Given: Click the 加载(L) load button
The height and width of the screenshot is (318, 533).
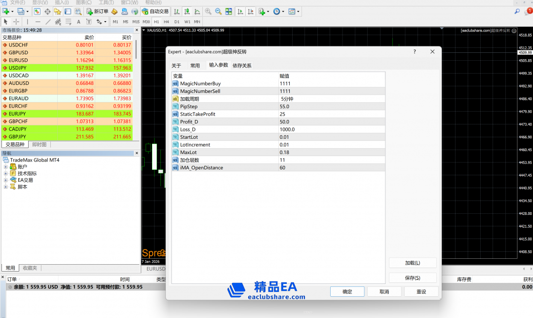Looking at the screenshot, I should 413,263.
